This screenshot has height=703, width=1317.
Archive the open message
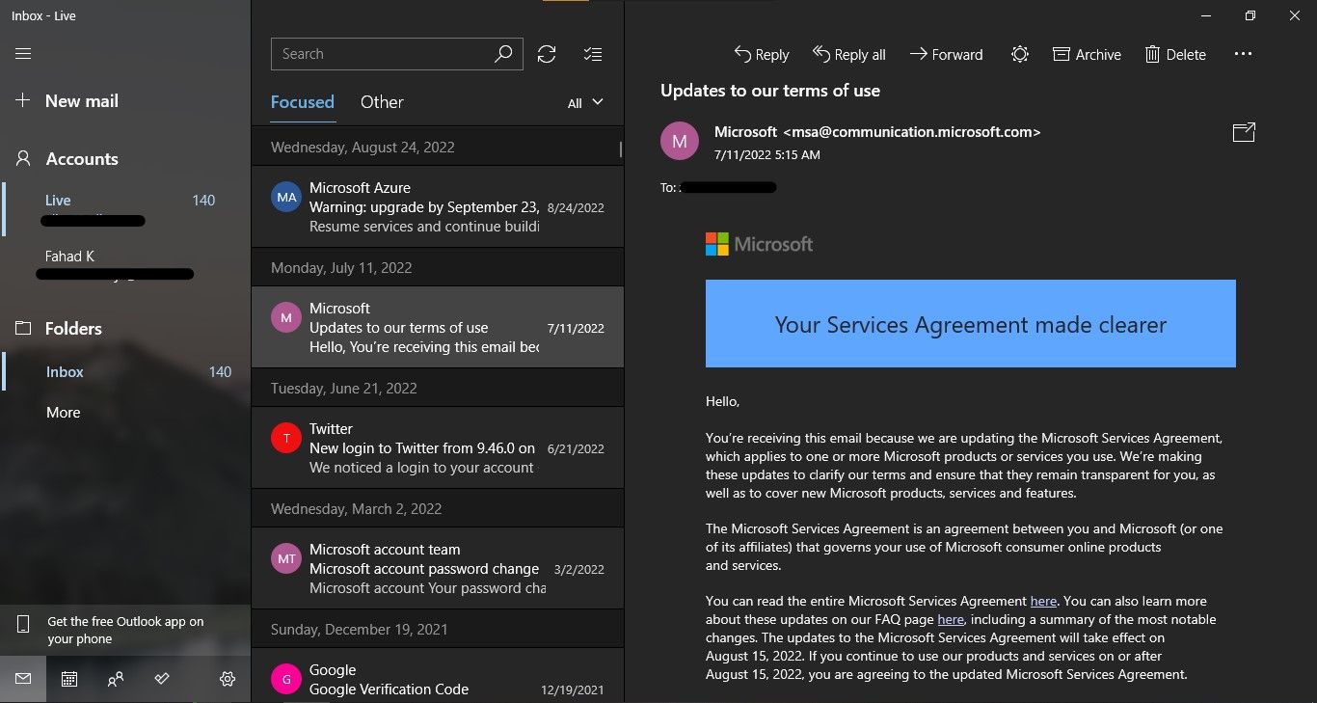click(1087, 54)
